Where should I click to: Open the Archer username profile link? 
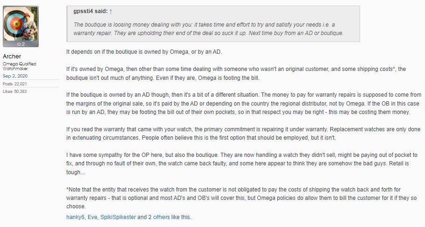point(12,57)
